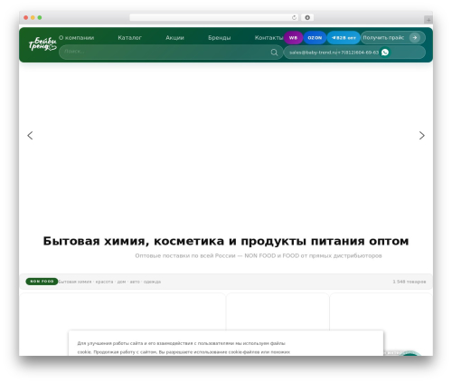Go to previous banner slide arrow
This screenshot has height=383, width=452.
coord(30,136)
